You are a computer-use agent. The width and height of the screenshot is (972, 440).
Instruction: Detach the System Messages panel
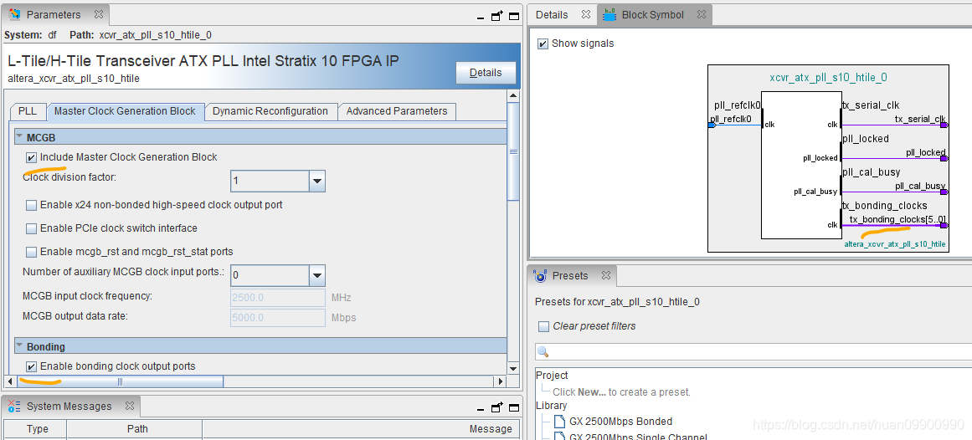tap(497, 407)
